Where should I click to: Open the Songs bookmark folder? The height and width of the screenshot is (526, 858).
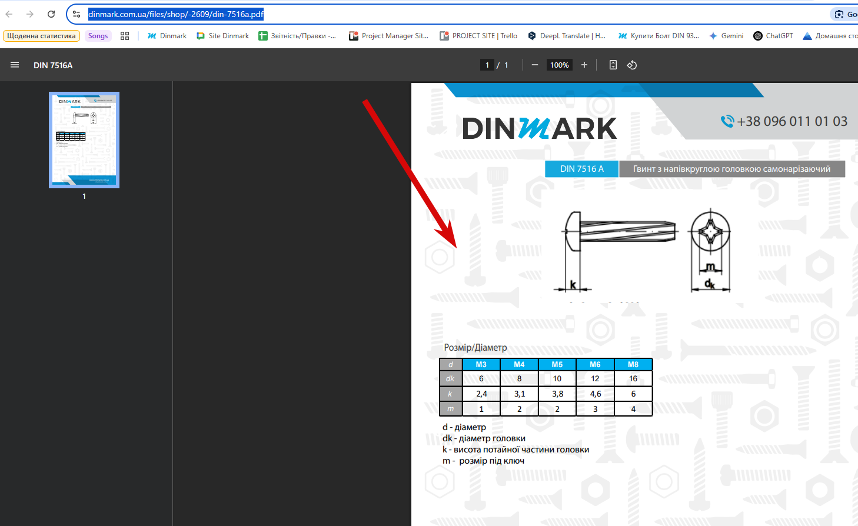(x=98, y=36)
